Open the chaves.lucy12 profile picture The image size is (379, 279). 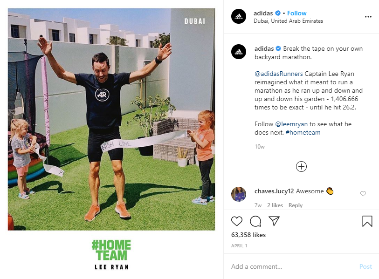click(x=239, y=194)
